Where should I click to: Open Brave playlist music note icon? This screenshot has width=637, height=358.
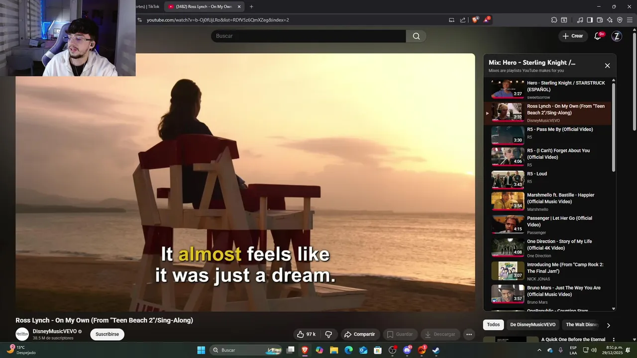pyautogui.click(x=580, y=20)
